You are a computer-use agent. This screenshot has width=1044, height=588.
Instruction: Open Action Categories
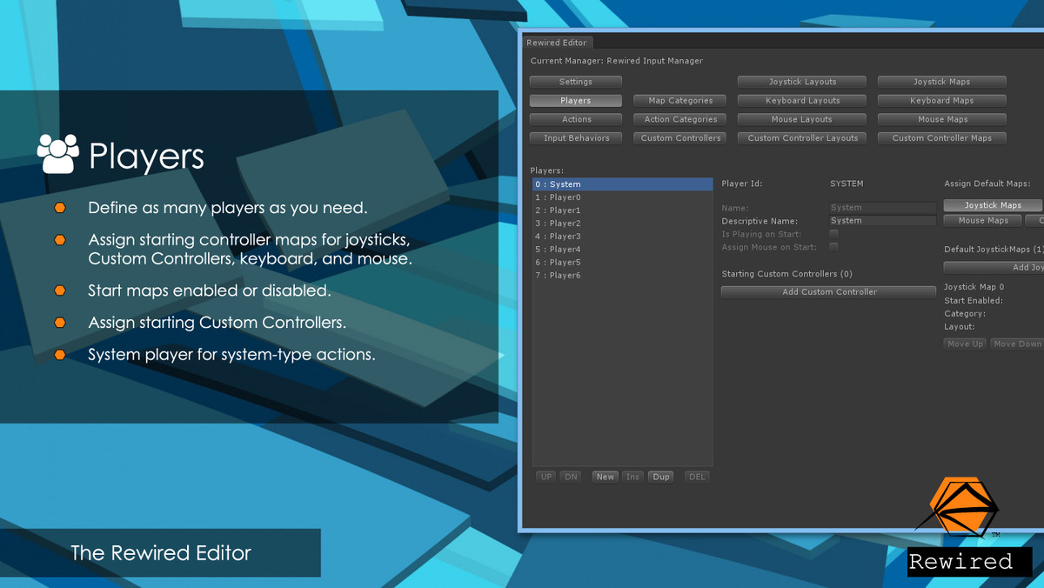(x=680, y=119)
